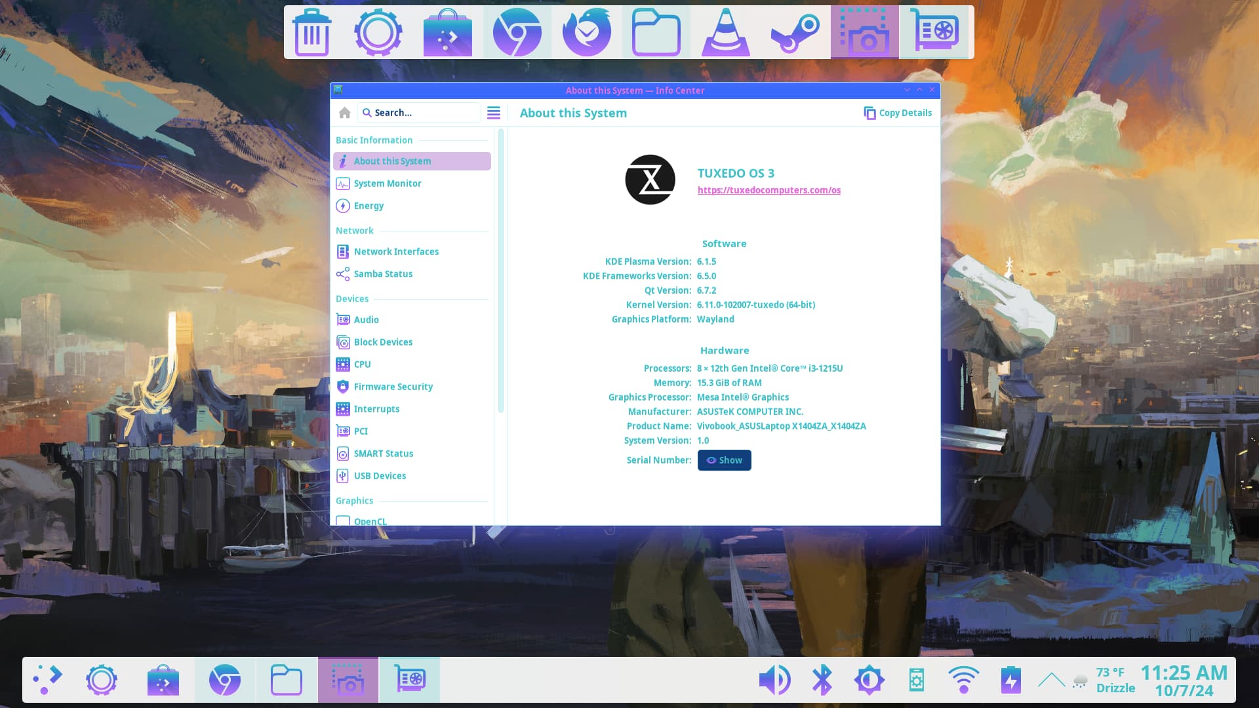Open the weather widget showing Drizzle
1259x708 pixels.
click(1103, 680)
